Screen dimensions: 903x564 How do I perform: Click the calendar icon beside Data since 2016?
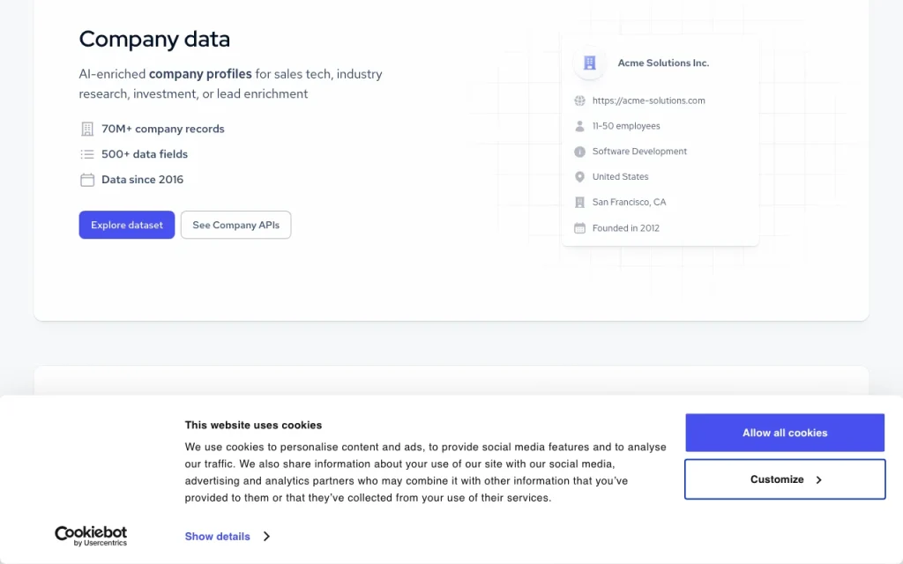[x=87, y=180]
